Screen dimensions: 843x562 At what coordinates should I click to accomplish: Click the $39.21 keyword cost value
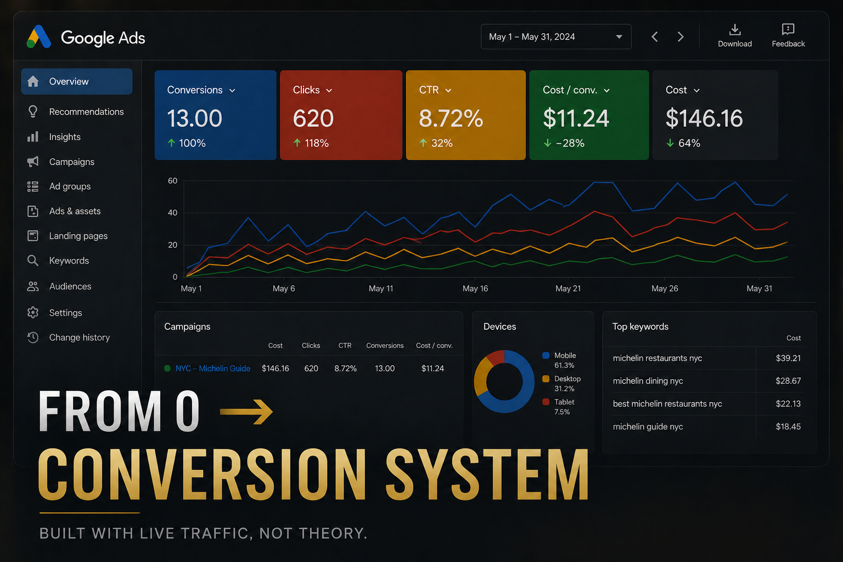tap(788, 358)
